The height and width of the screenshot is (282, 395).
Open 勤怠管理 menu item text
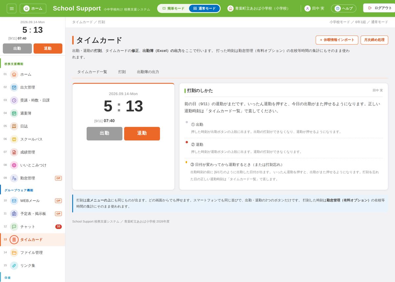click(x=28, y=178)
